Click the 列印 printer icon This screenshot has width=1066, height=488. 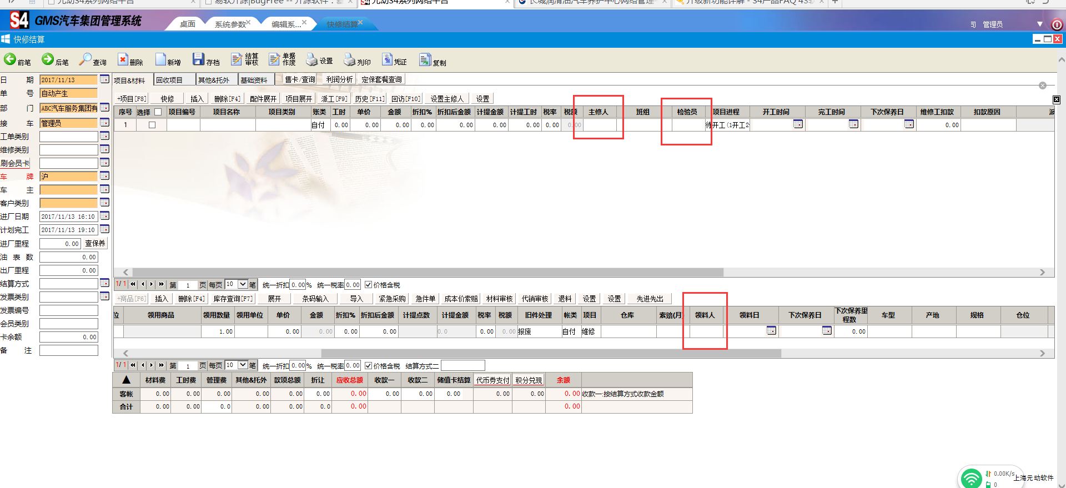[x=349, y=59]
